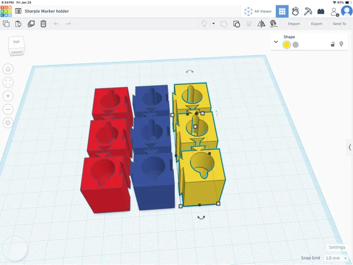The height and width of the screenshot is (265, 353).
Task: Open the show/hide dropdown arrow
Action: click(x=214, y=23)
